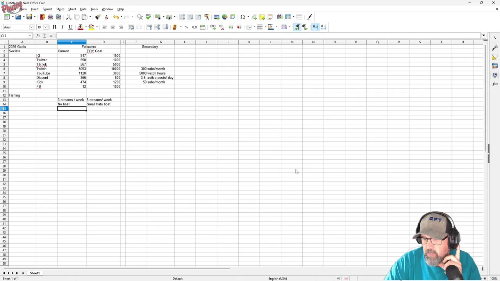Click the 100% zoom level indicator
This screenshot has width=500, height=281.
pos(494,279)
